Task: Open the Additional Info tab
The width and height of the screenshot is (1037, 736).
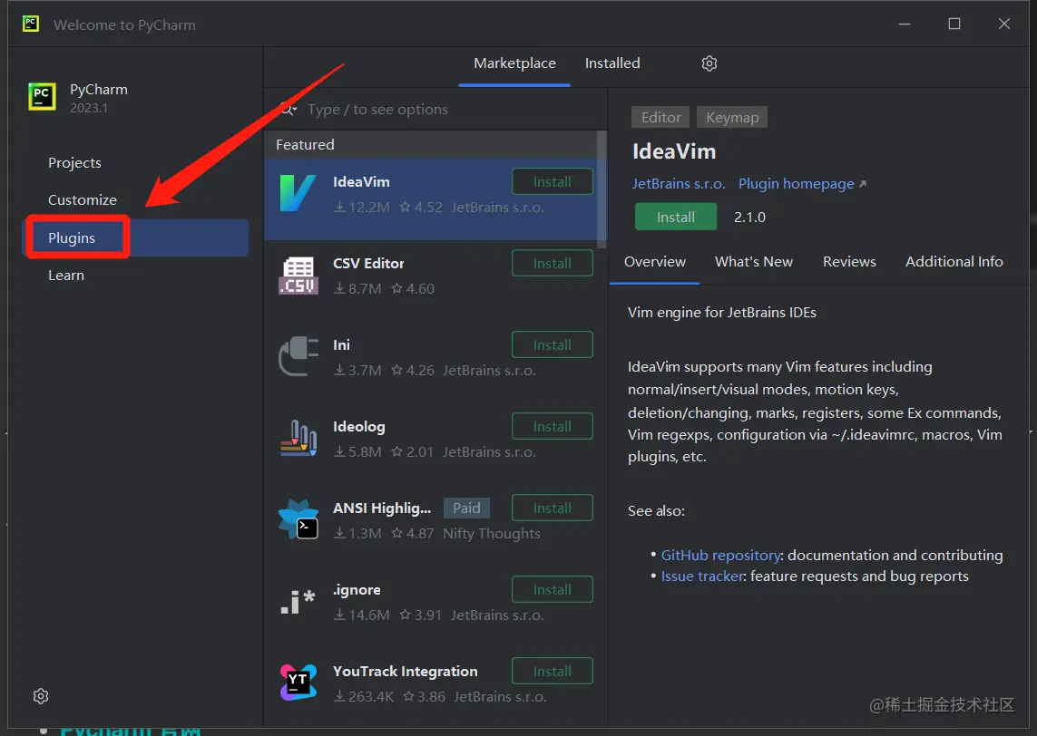Action: (x=954, y=262)
